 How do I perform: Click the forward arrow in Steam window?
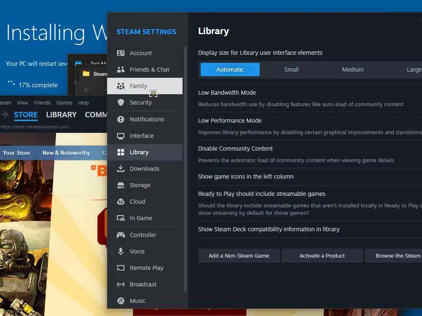pos(5,115)
